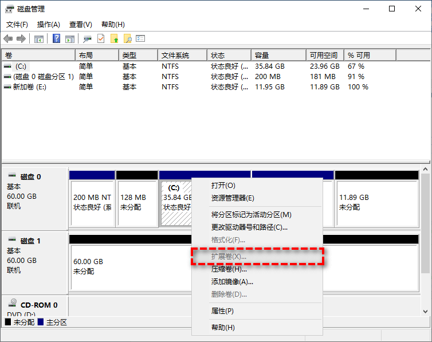Click the blue Help question mark icon
This screenshot has width=432, height=342.
point(57,39)
